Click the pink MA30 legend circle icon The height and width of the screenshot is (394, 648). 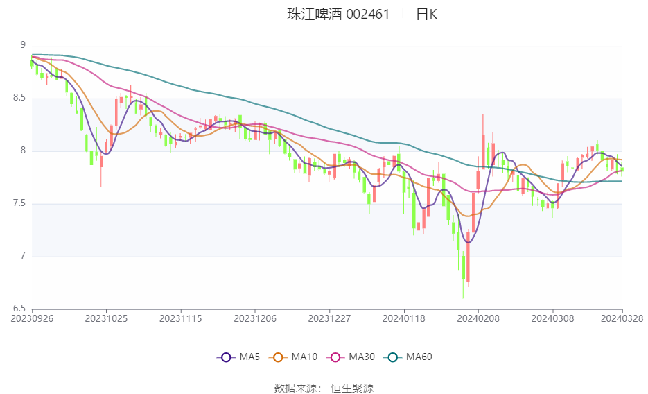click(335, 357)
